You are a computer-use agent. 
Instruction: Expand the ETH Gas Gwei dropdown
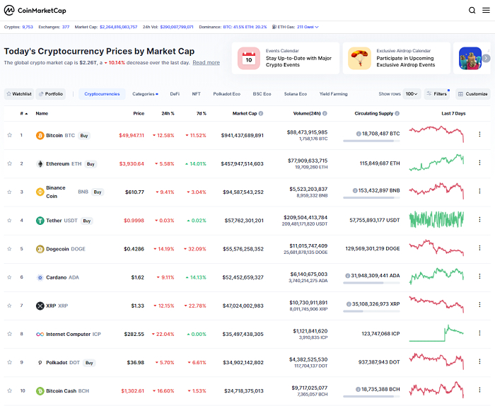pos(307,27)
